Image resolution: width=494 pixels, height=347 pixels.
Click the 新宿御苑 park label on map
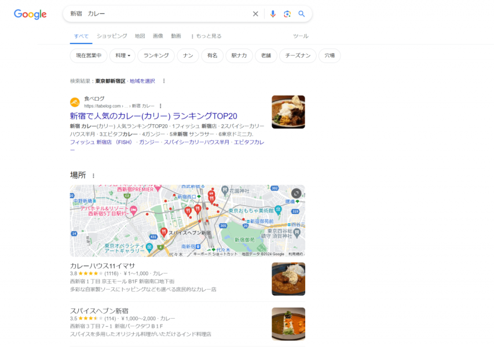(x=244, y=240)
